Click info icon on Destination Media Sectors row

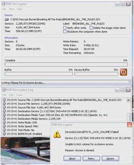pyautogui.click(x=4, y=119)
